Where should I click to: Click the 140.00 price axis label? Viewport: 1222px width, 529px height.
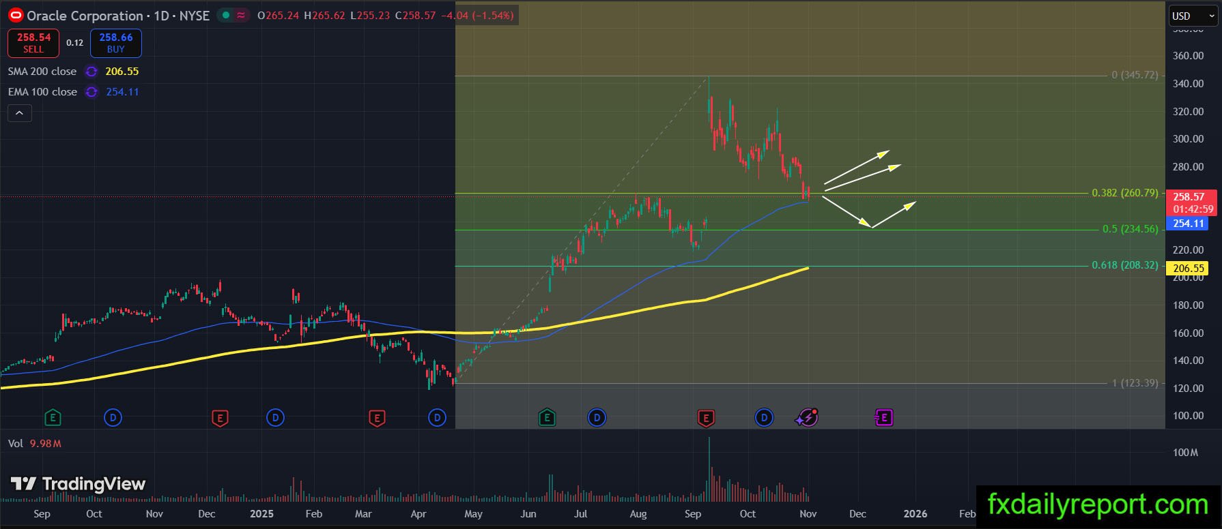coord(1188,361)
